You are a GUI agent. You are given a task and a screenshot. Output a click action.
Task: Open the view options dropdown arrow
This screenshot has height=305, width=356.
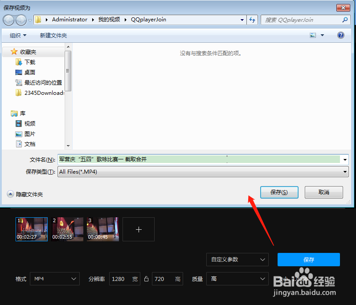tap(323, 35)
